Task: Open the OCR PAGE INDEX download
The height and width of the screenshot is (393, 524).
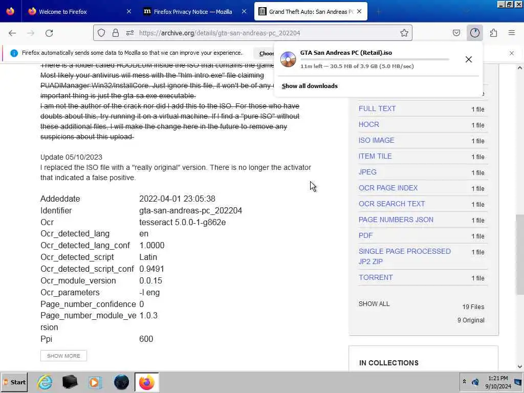Action: pos(388,188)
